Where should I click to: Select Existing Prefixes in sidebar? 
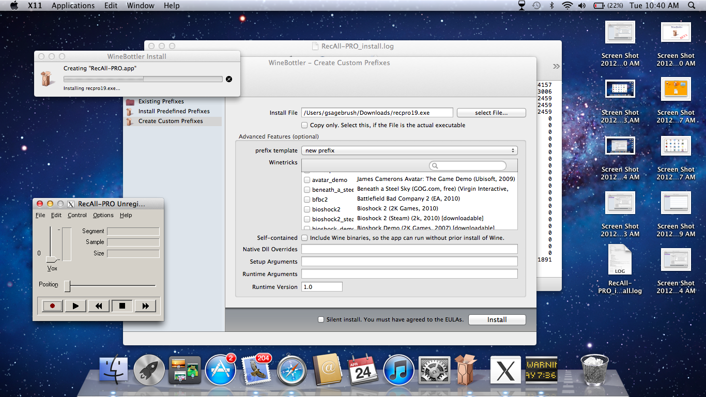coord(161,101)
